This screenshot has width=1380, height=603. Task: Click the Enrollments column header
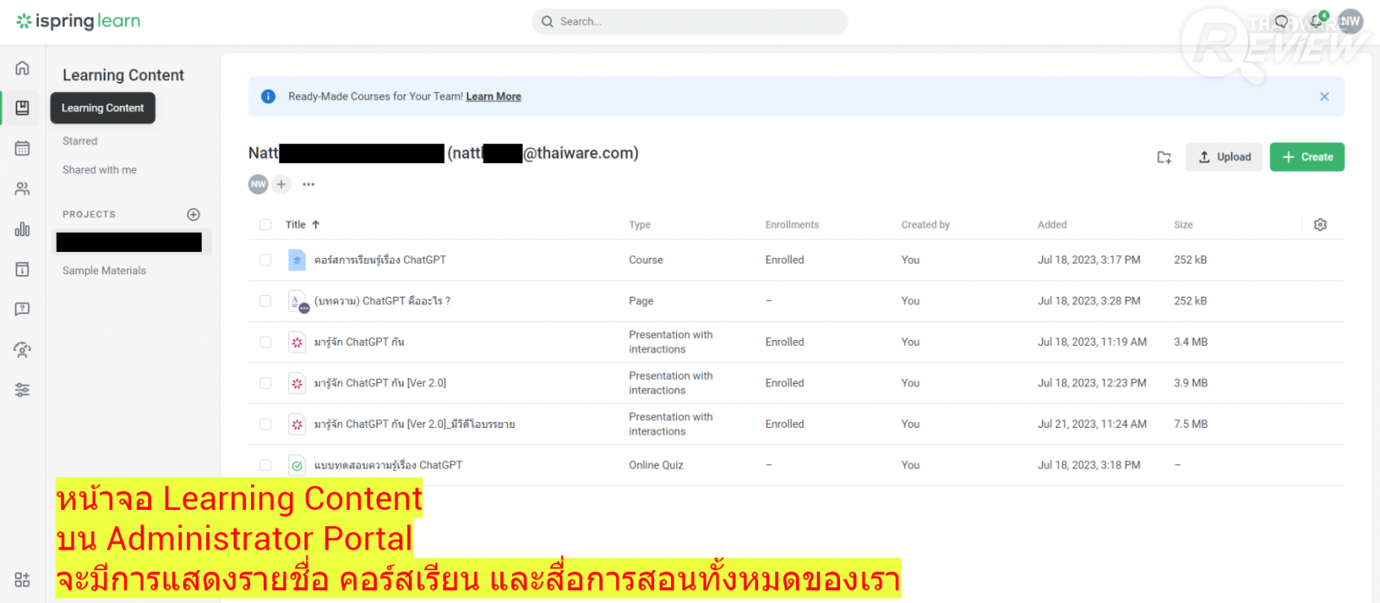pyautogui.click(x=792, y=224)
